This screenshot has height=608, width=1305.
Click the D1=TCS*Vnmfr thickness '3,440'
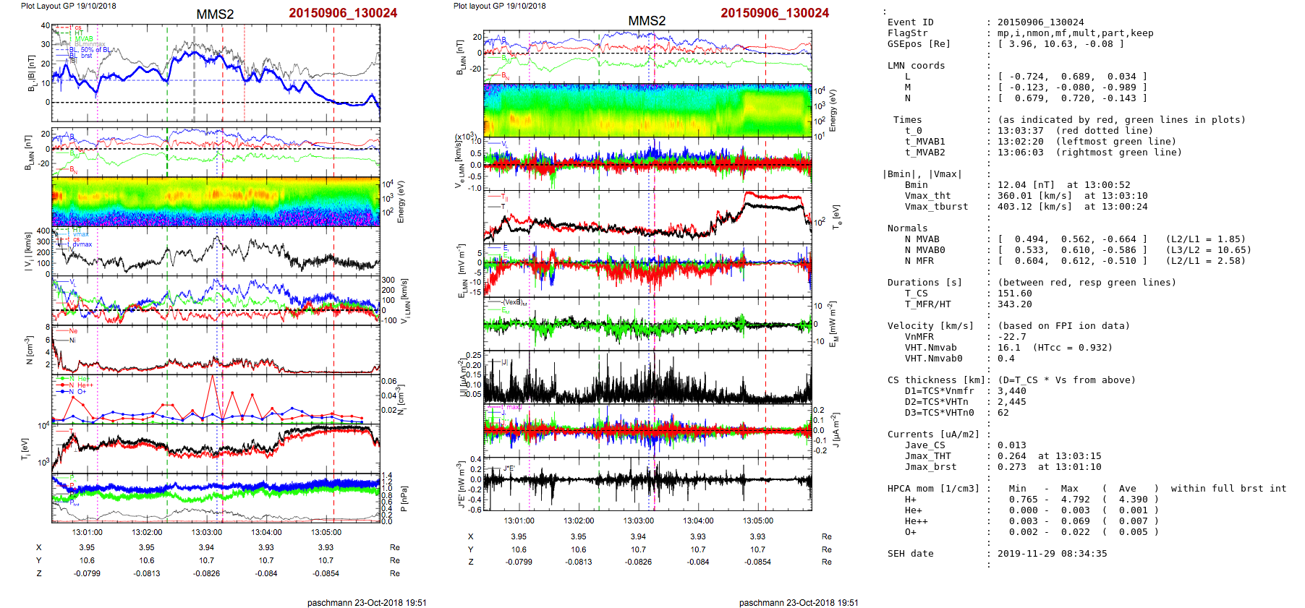coord(1011,391)
